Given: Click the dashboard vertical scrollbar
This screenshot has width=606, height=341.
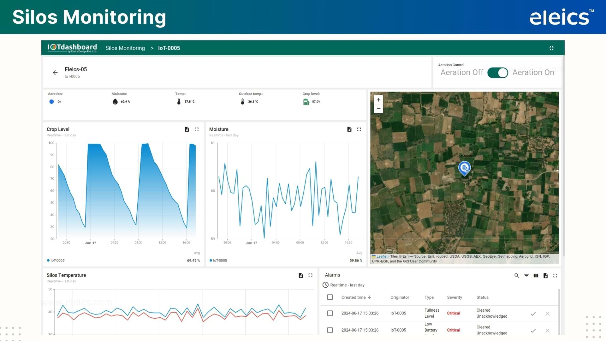Looking at the screenshot, I should point(563,156).
